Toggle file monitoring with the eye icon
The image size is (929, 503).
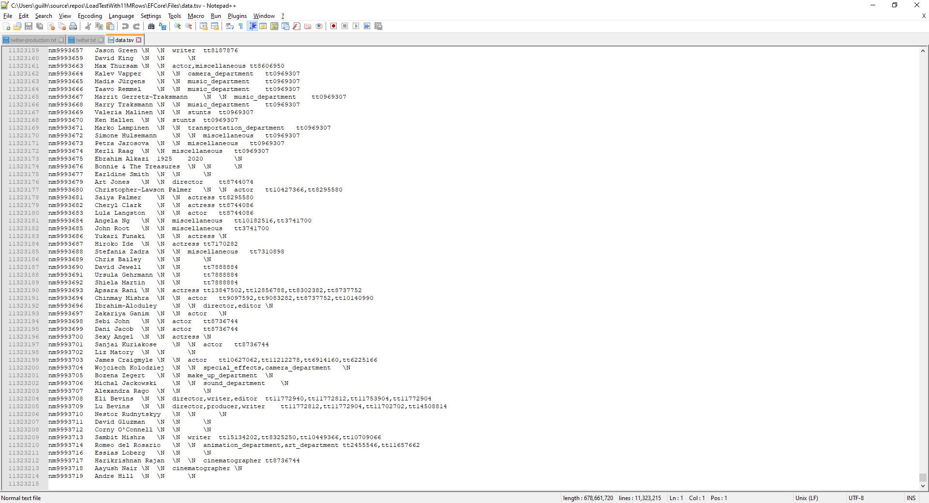click(318, 27)
